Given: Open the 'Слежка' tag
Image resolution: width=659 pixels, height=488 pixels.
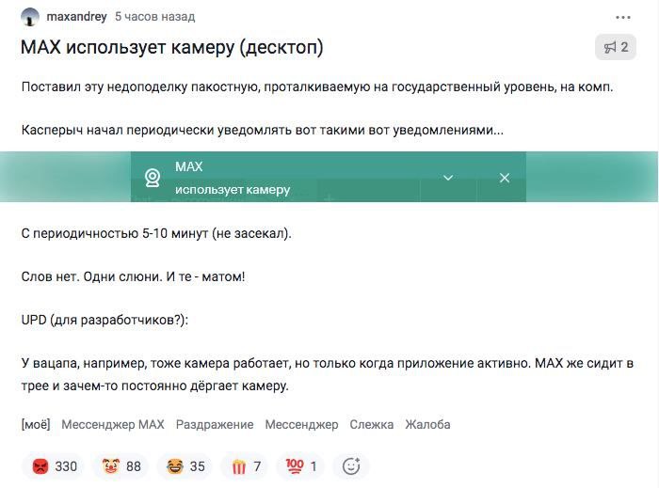Looking at the screenshot, I should [372, 425].
